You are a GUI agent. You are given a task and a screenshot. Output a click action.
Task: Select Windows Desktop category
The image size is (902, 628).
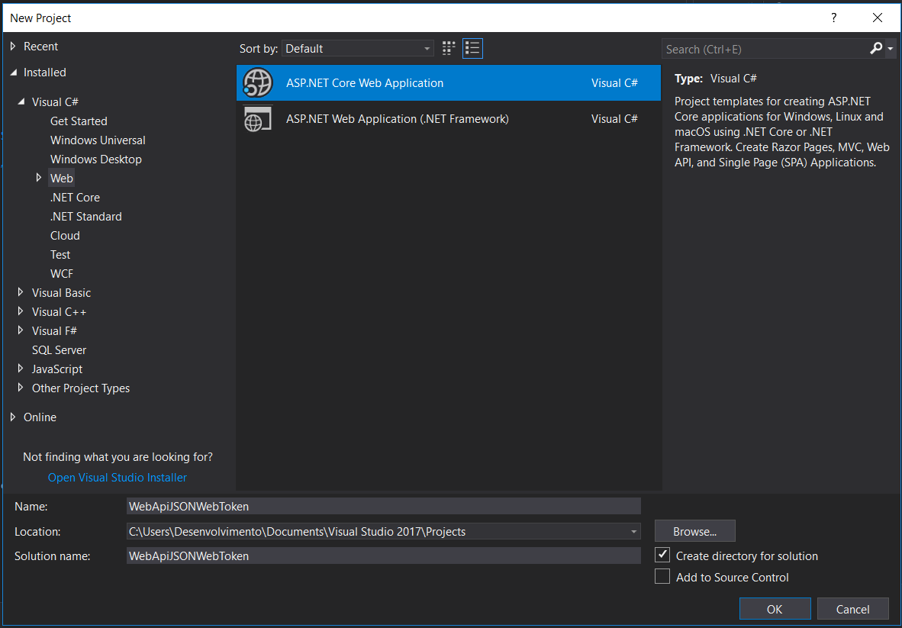click(96, 159)
